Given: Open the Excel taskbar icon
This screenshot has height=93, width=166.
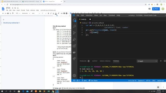Looking at the screenshot, I should tap(49, 91).
